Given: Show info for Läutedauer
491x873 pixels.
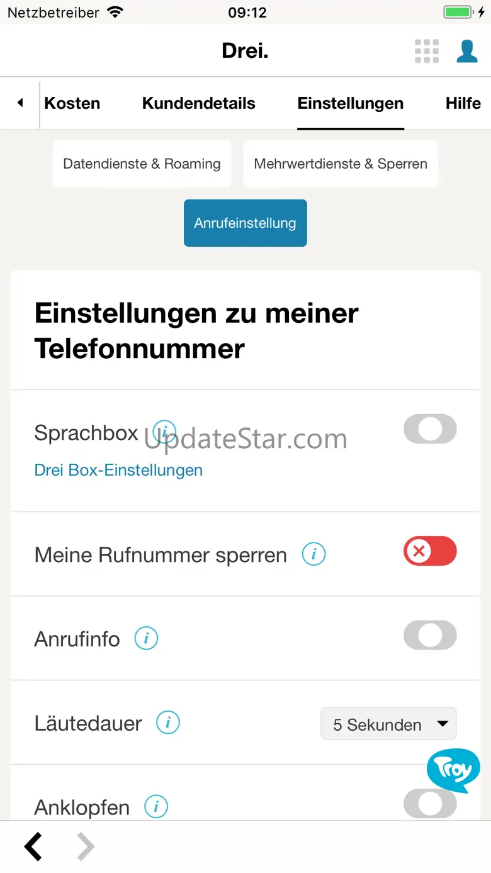Looking at the screenshot, I should (168, 723).
